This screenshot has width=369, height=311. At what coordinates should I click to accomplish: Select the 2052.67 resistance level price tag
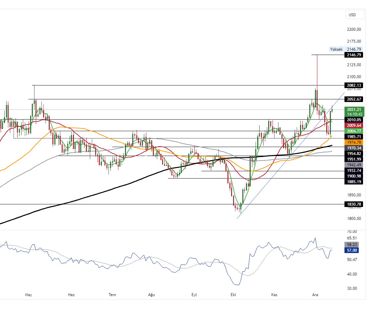coord(354,99)
